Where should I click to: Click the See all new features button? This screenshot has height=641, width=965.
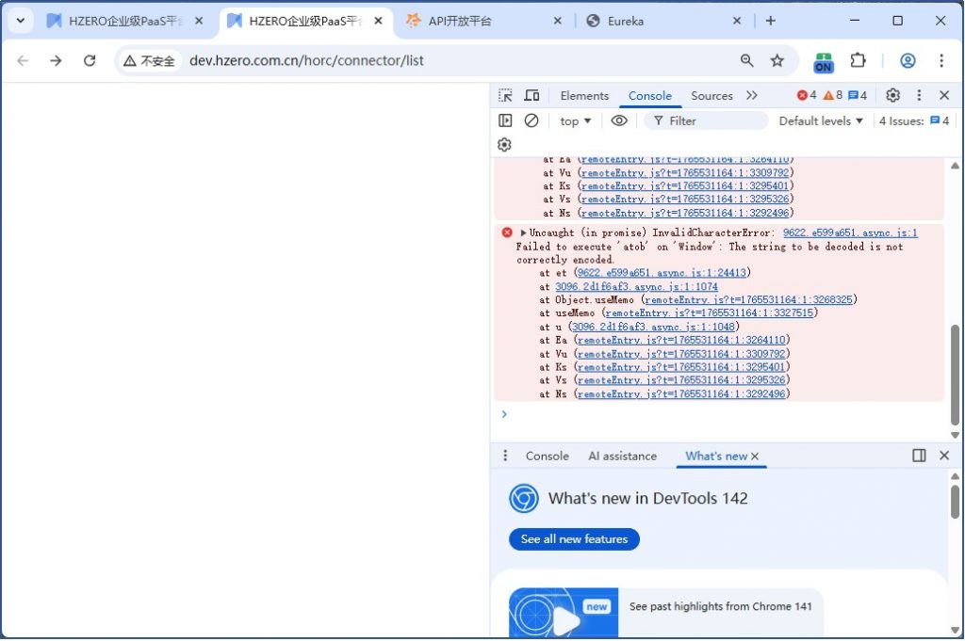[574, 539]
